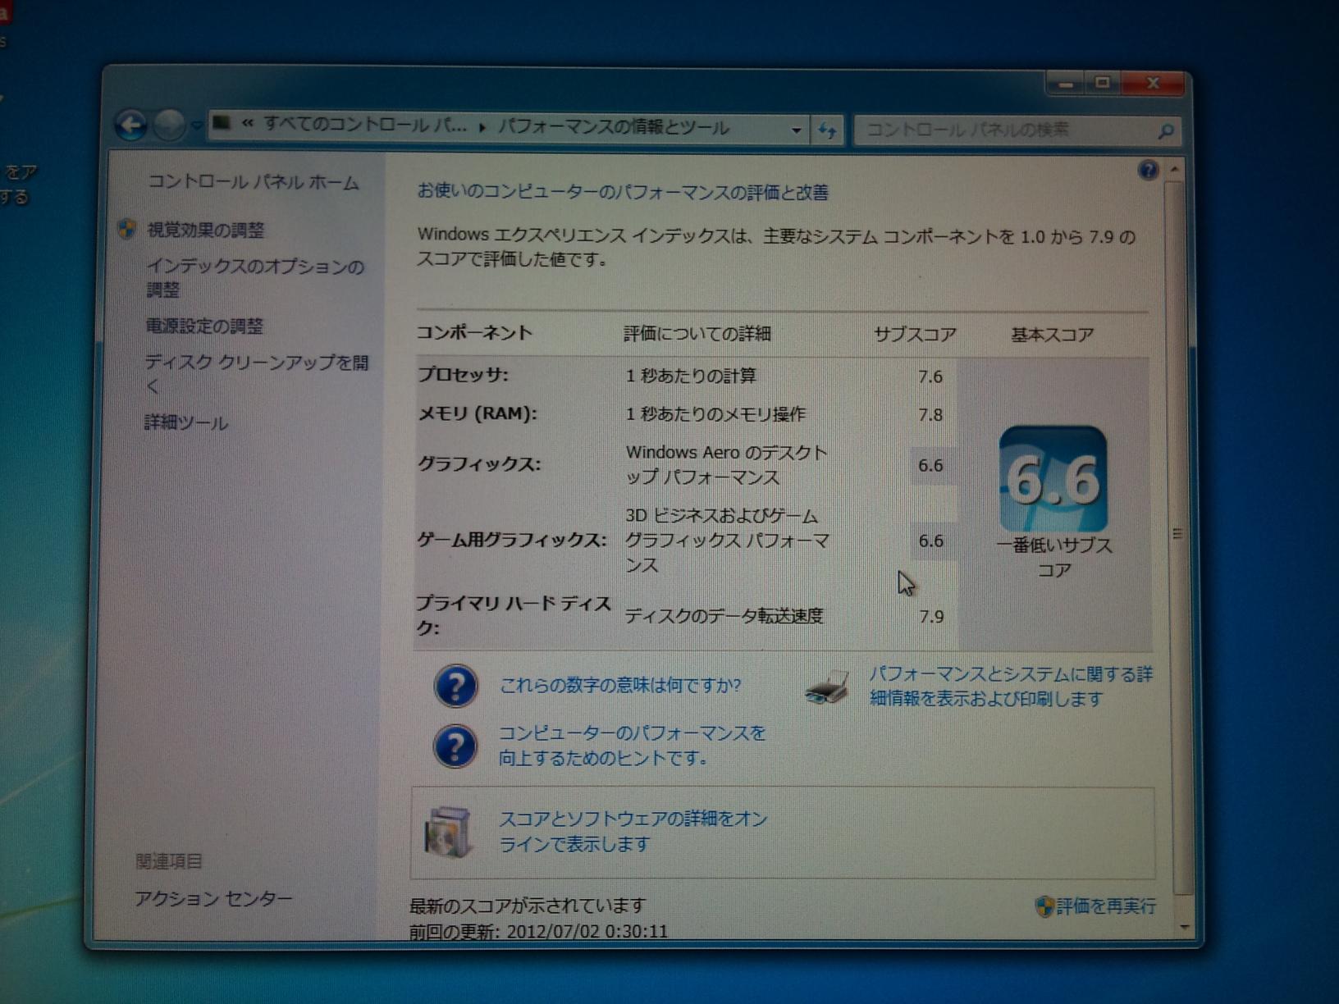Open コントロール パネル ホーム link
The height and width of the screenshot is (1004, 1339).
[253, 182]
